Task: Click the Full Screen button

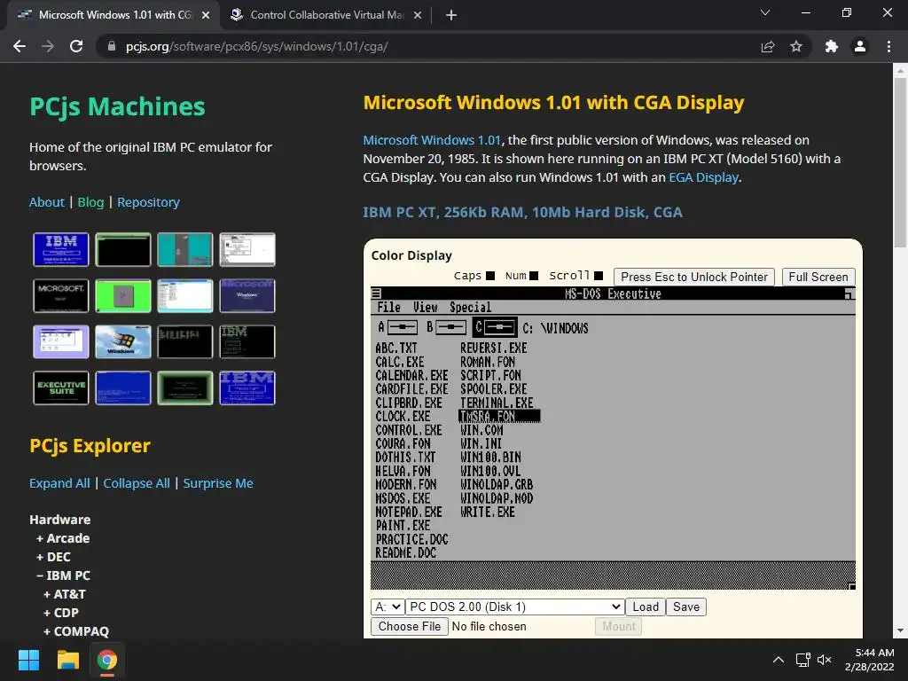Action: 818,277
